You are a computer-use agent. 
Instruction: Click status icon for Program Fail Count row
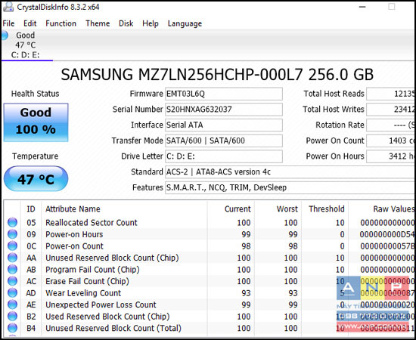pos(12,269)
